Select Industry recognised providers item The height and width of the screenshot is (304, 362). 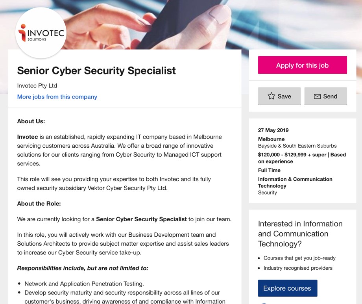click(298, 268)
